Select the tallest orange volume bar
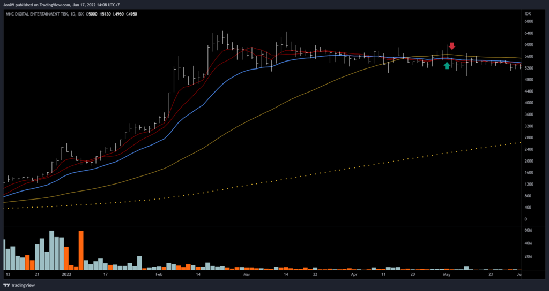 [x=81, y=250]
